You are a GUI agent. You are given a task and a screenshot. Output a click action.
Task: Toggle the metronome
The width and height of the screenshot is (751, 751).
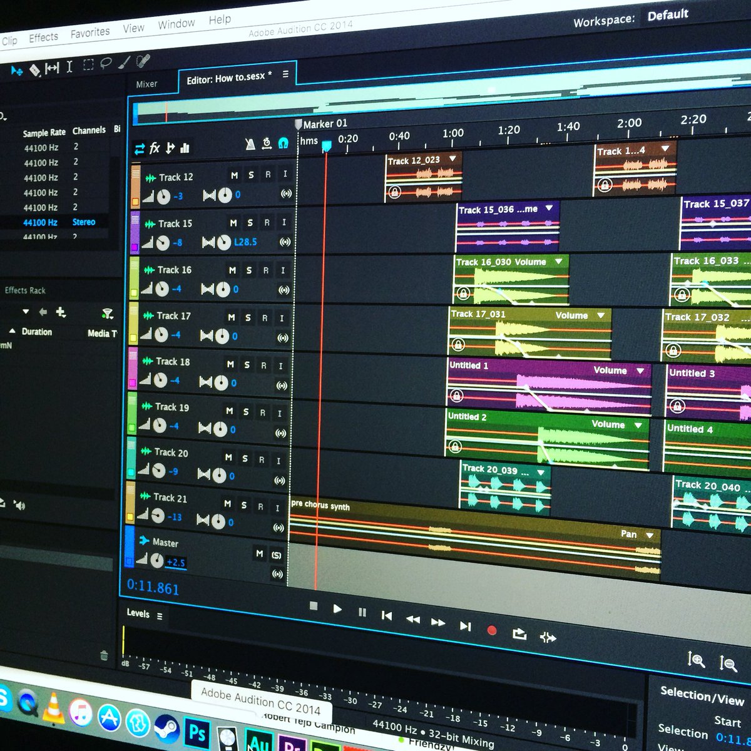coord(250,145)
